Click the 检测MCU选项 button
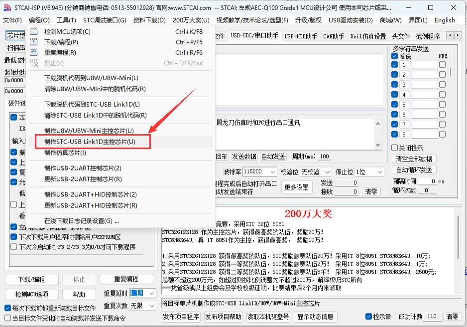 point(31,295)
